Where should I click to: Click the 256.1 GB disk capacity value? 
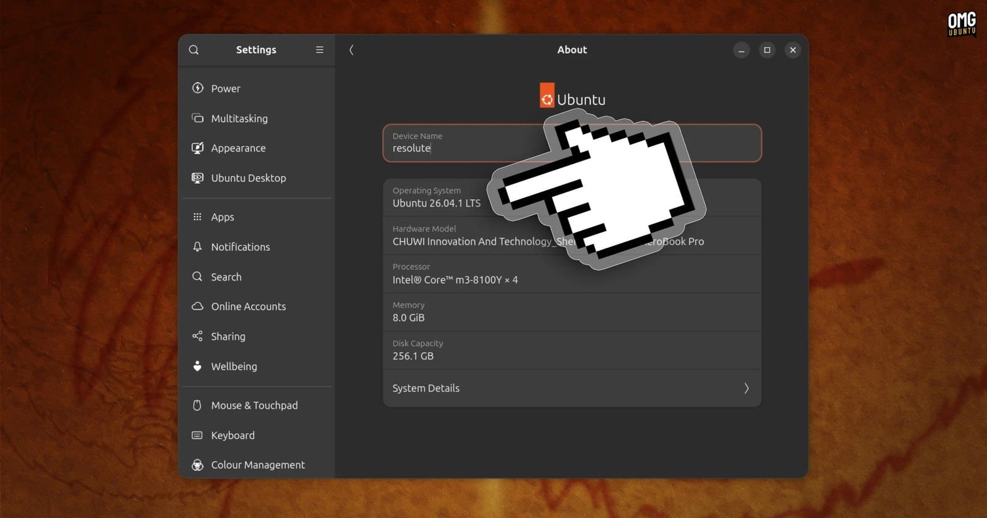413,356
